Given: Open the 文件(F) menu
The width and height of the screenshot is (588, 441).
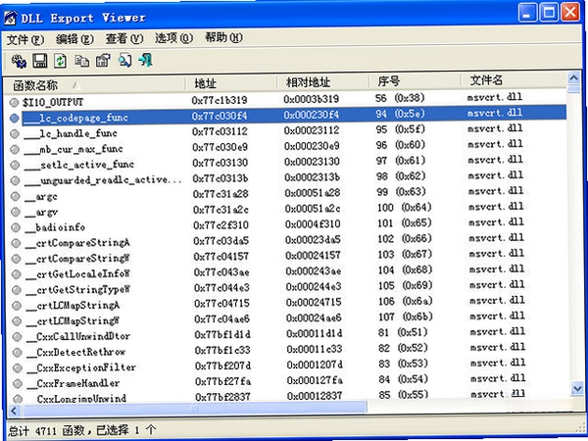Looking at the screenshot, I should 25,40.
